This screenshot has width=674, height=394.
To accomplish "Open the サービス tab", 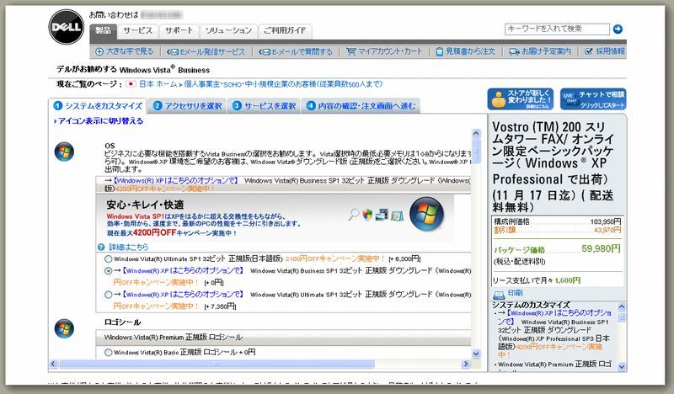I will point(137,31).
